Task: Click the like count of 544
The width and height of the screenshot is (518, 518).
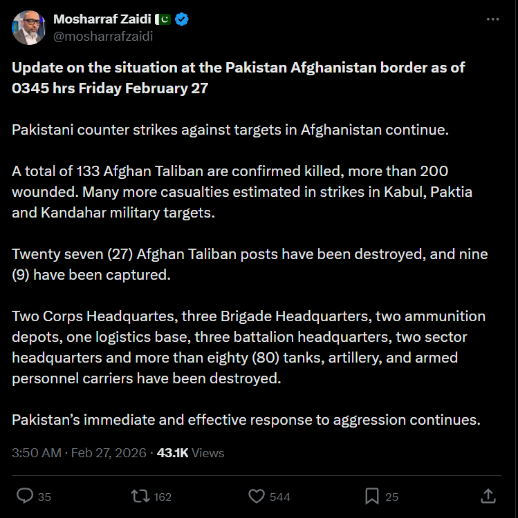Action: pos(279,497)
